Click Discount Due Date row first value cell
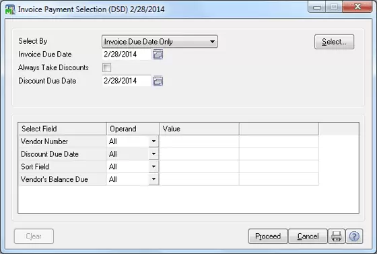Screen dimensions: 377x254 coord(199,154)
